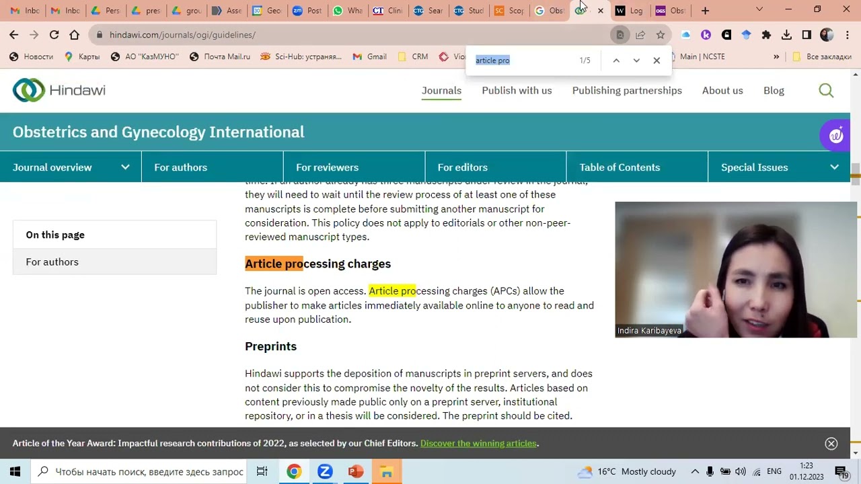Open the Chrome profile avatar
Image resolution: width=861 pixels, height=484 pixels.
pos(827,35)
